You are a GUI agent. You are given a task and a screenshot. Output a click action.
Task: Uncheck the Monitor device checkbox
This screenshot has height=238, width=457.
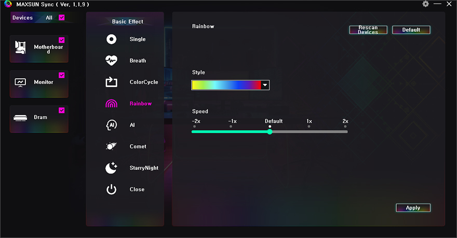pyautogui.click(x=61, y=75)
